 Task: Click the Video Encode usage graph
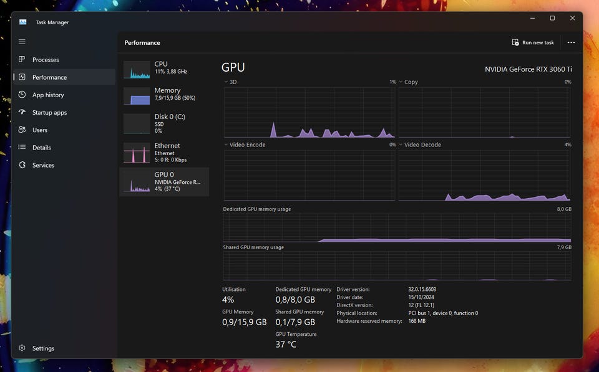tap(309, 176)
